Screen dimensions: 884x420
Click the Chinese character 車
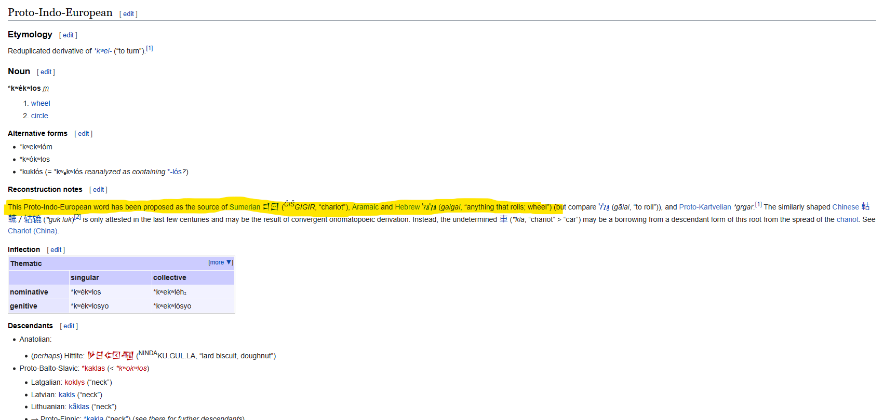(x=503, y=219)
